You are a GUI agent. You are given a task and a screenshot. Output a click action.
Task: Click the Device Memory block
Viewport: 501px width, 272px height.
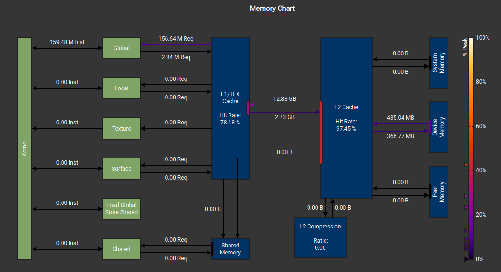439,127
